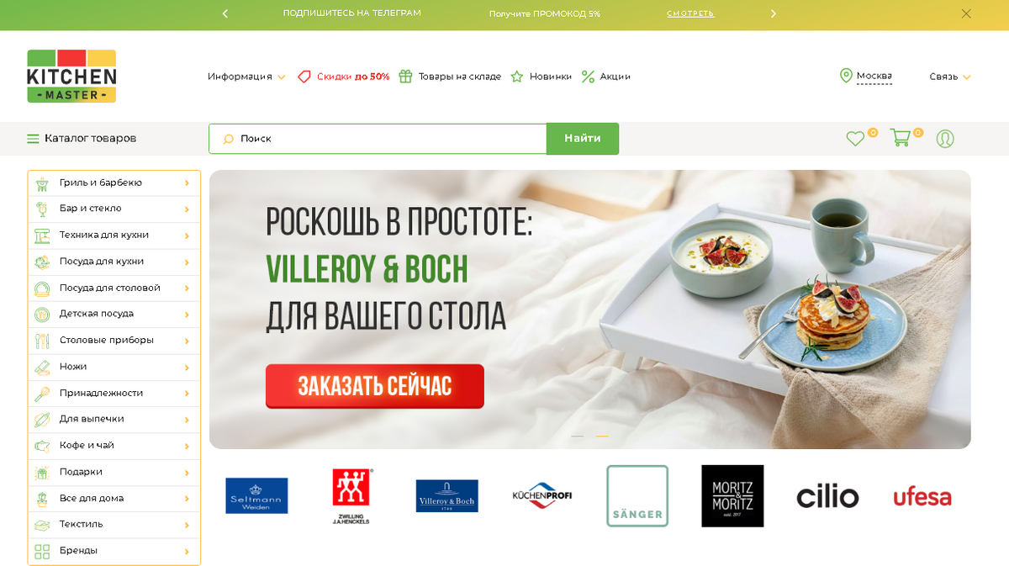
Task: Expand Гриль и барбекю category
Action: click(x=114, y=182)
